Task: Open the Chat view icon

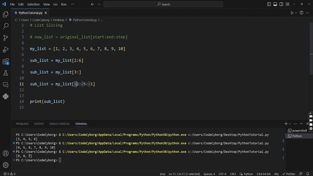Action: pos(5,85)
